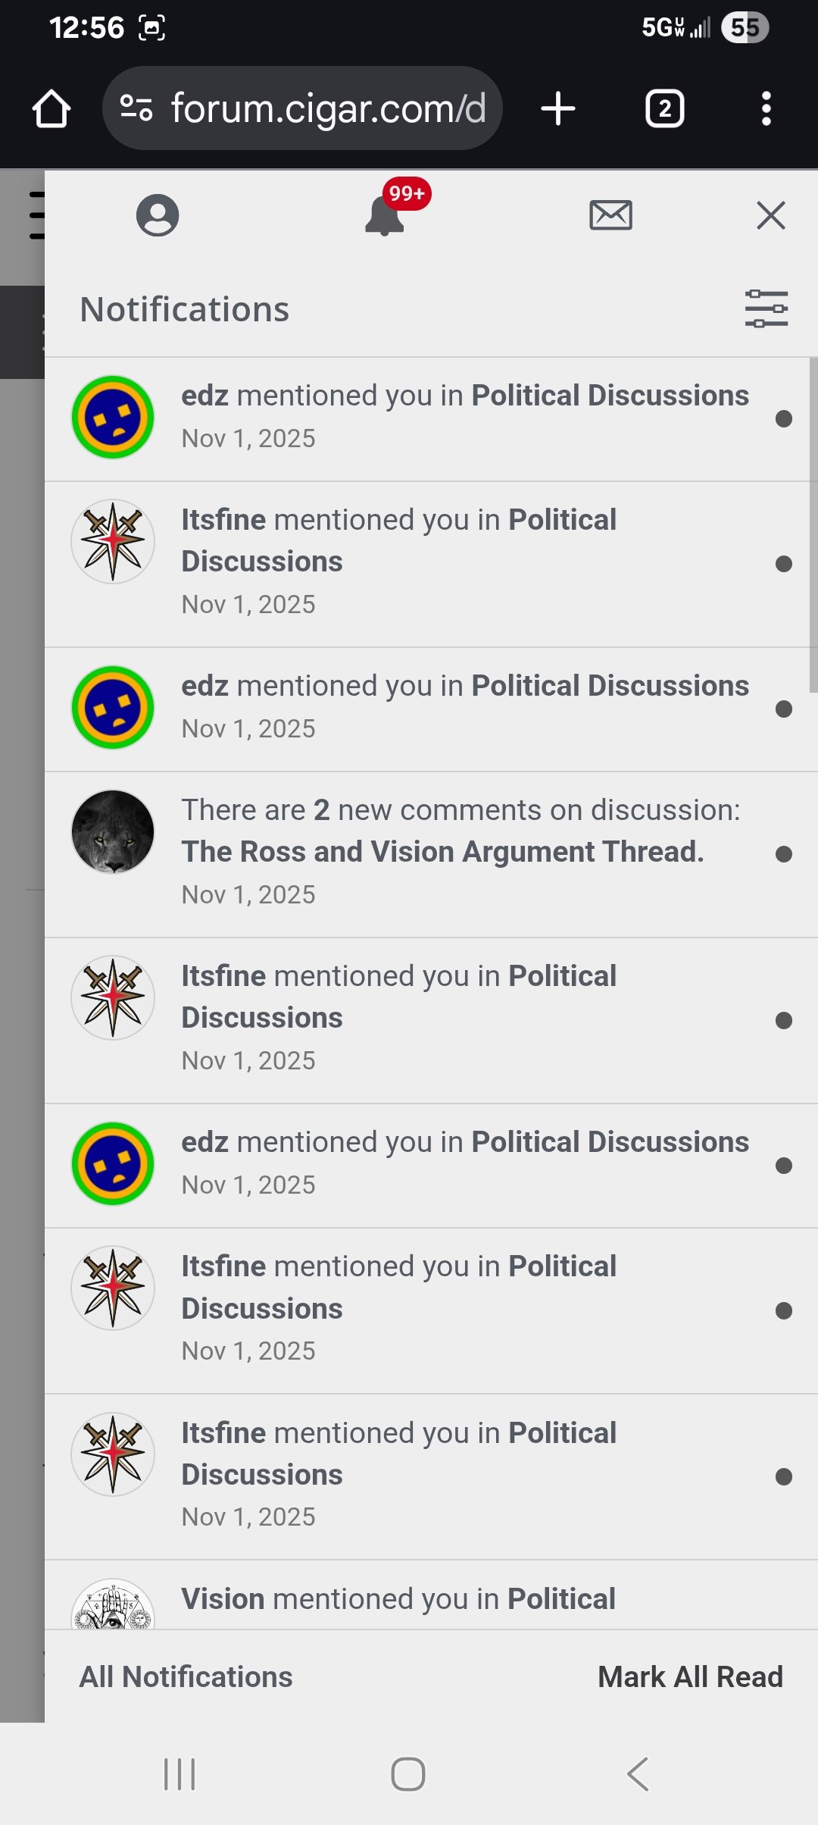Open browser three-dot overflow menu
The height and width of the screenshot is (1825, 818).
766,109
